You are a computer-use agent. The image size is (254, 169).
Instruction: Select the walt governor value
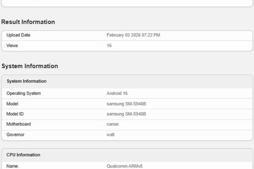110,135
